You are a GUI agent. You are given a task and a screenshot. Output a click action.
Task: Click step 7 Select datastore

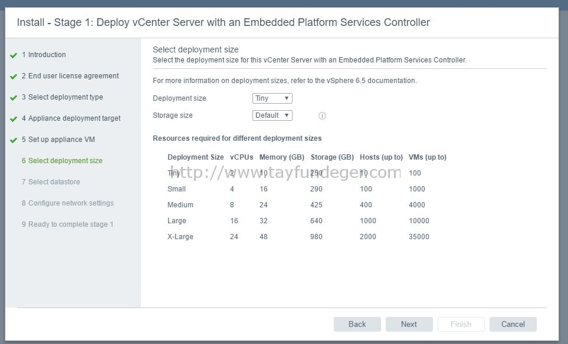point(51,181)
